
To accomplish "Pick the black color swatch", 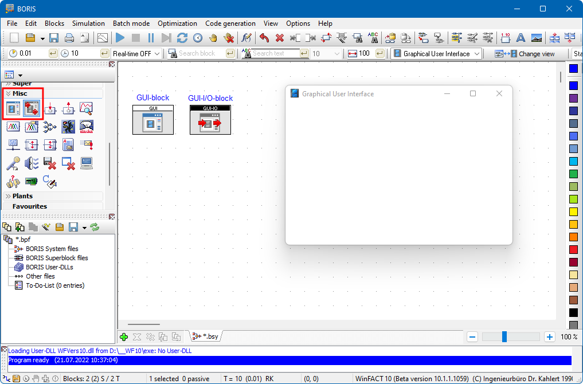I will [574, 312].
